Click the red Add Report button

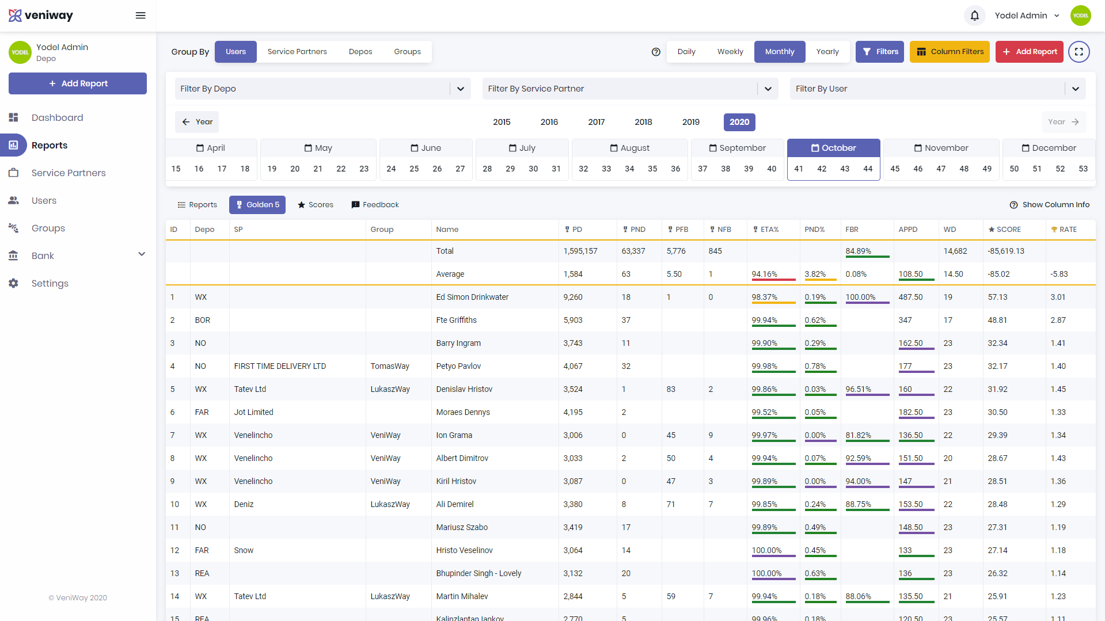[1029, 52]
